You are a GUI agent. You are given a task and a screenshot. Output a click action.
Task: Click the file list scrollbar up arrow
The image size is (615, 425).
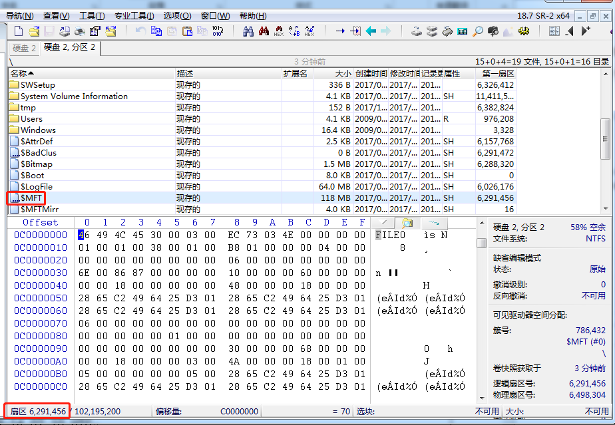pyautogui.click(x=606, y=74)
